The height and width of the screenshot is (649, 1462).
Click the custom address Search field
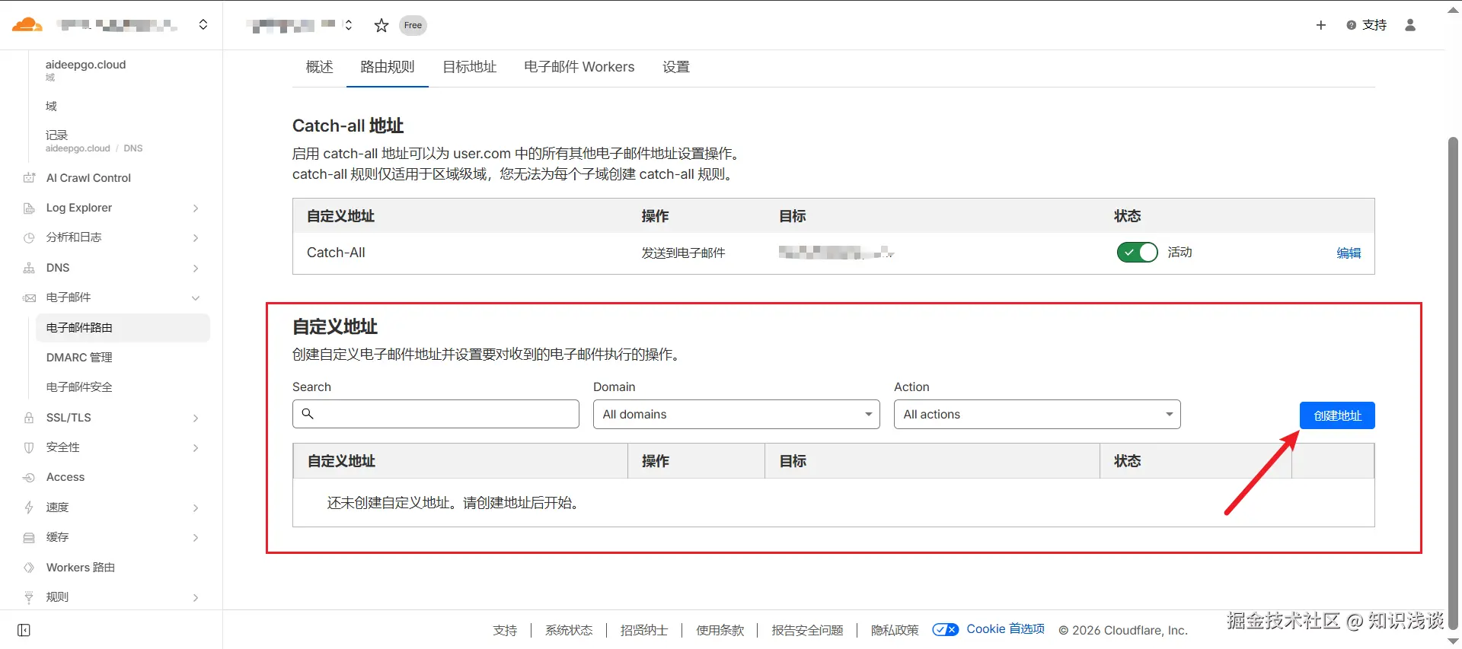(x=442, y=415)
